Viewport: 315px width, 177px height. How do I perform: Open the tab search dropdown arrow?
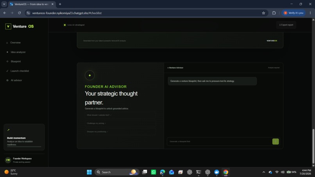click(x=4, y=4)
